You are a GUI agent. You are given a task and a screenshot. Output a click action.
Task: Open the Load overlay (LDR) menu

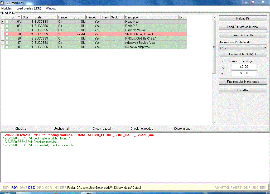29,8
